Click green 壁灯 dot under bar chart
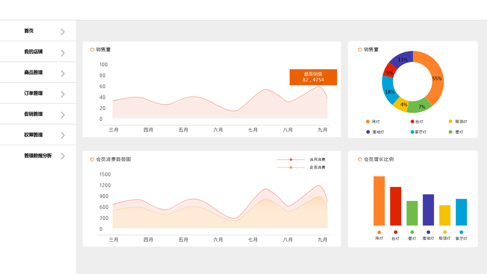The height and width of the screenshot is (274, 487). (412, 232)
